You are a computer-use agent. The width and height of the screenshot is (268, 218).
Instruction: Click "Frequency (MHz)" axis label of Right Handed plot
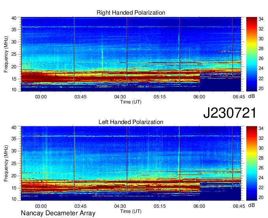[6, 54]
